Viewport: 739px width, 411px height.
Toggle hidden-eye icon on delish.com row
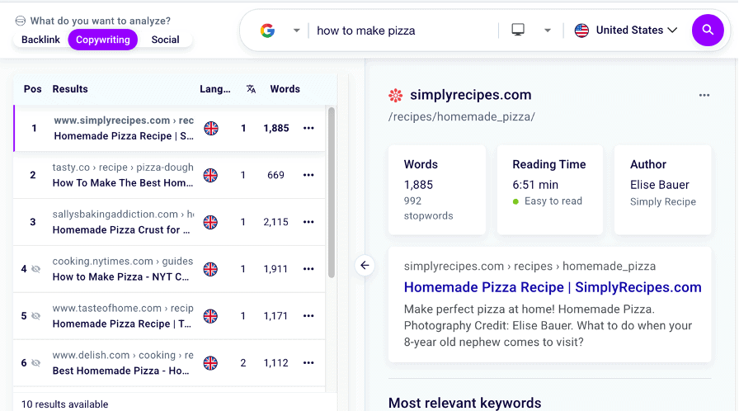coord(35,363)
